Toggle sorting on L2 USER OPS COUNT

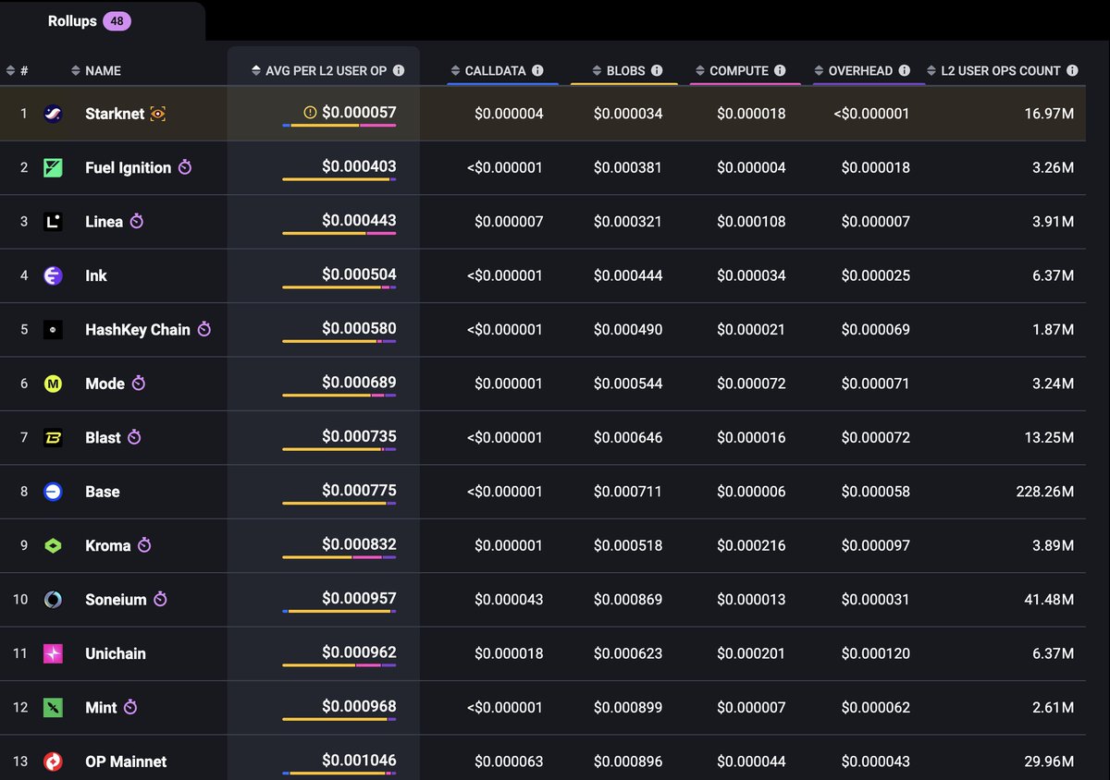[x=931, y=70]
